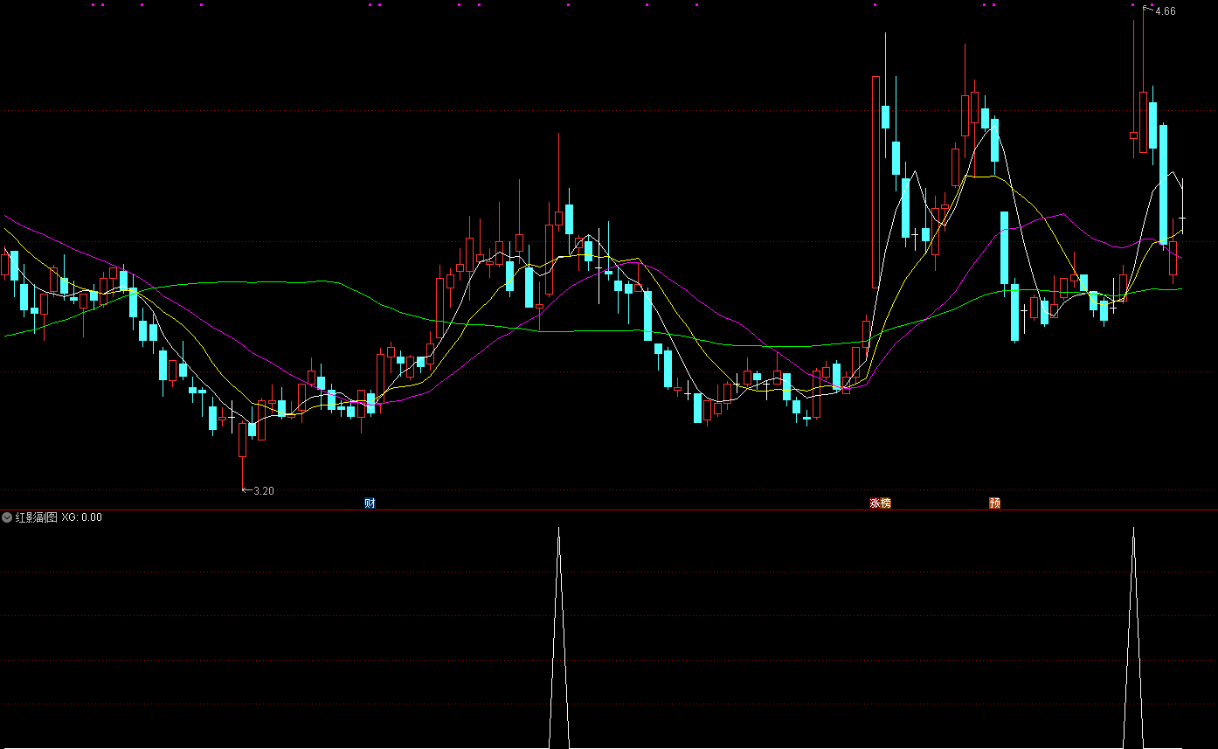This screenshot has height=749, width=1218.
Task: Click the 红影漏图 indicator name
Action: tap(36, 517)
